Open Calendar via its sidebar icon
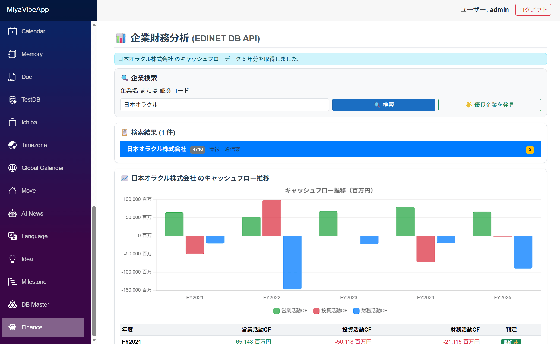 tap(12, 31)
